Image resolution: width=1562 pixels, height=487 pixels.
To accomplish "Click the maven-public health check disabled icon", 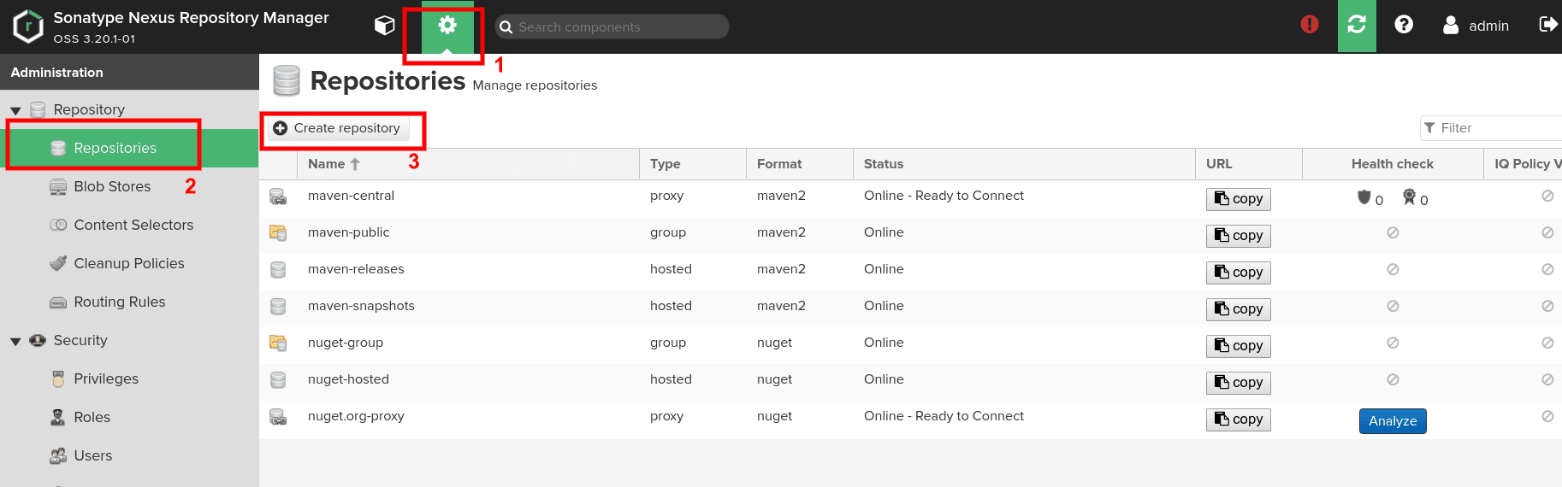I will (x=1393, y=232).
